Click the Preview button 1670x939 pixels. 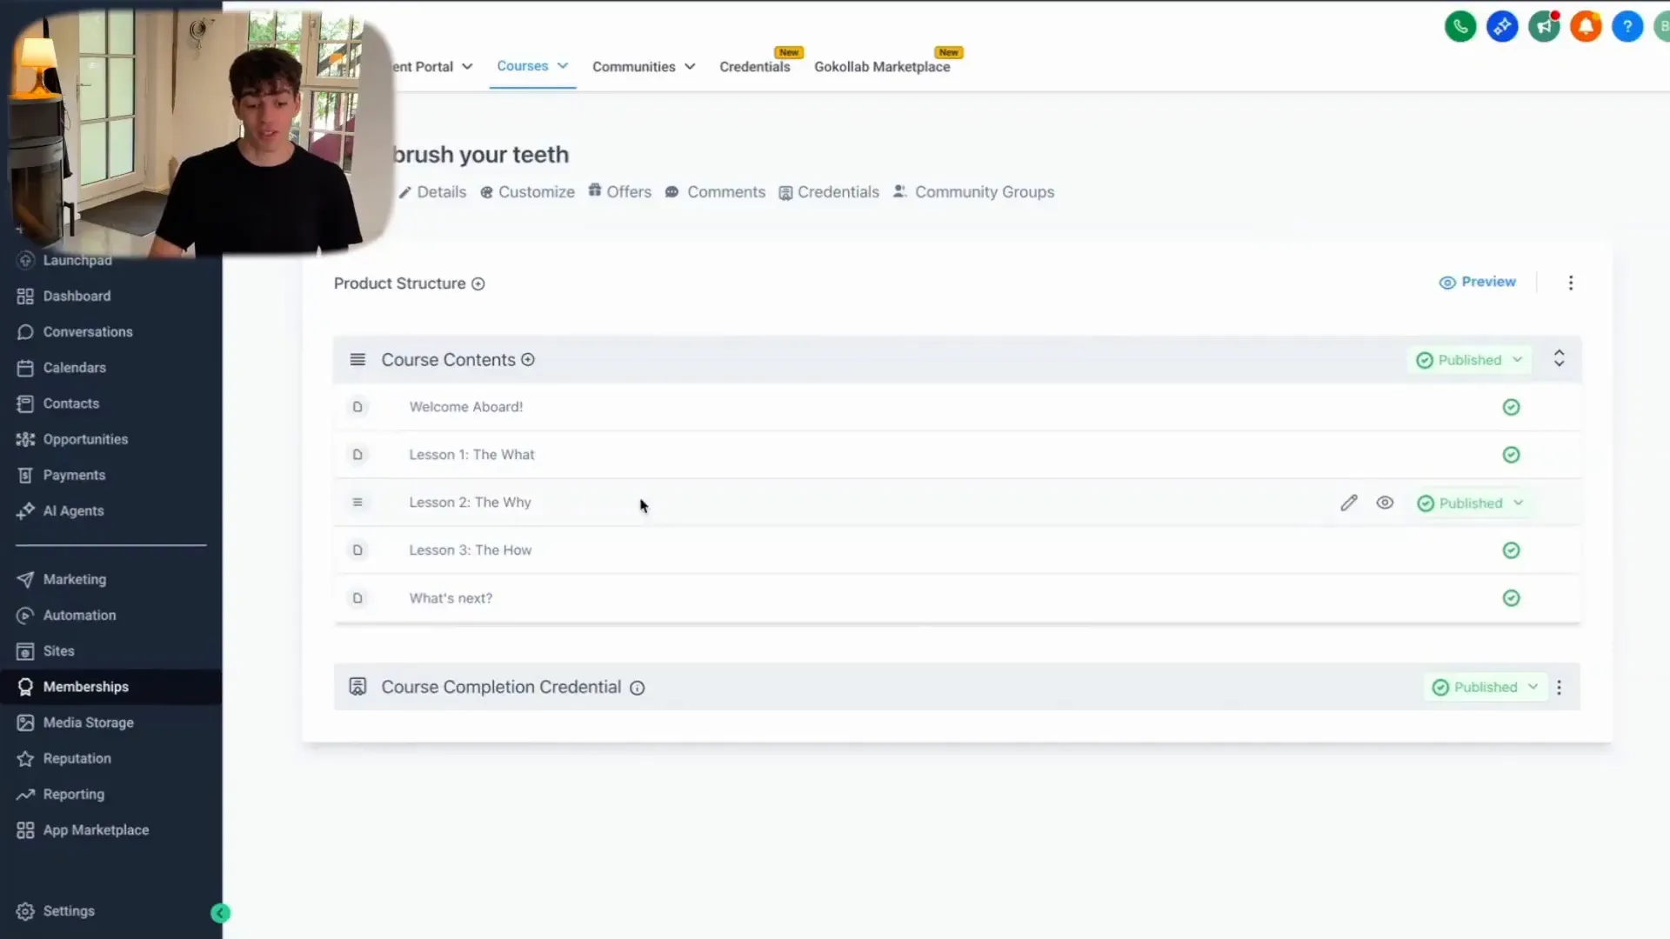[1478, 282]
